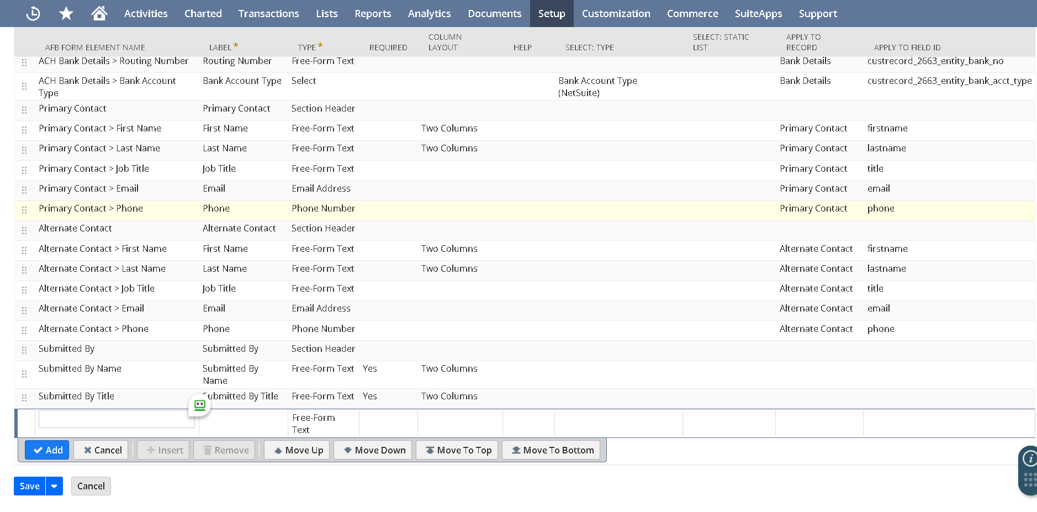1037x512 pixels.
Task: Click drag handle on Primary Contact > Phone row
Action: 24,210
